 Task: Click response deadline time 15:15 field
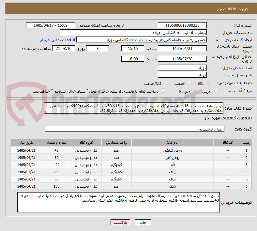tap(133, 48)
